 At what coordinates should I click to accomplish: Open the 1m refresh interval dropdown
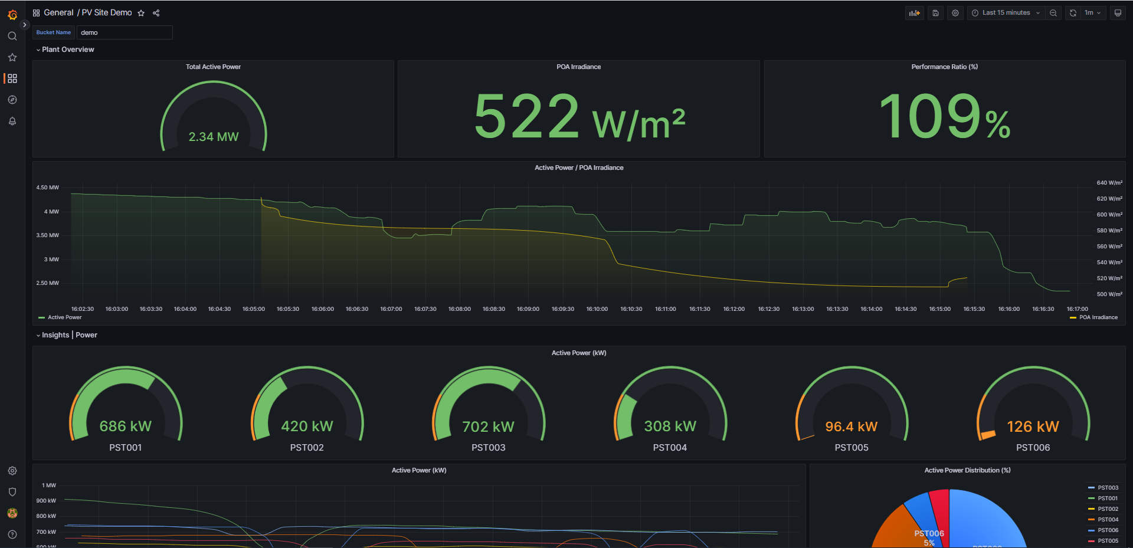click(x=1093, y=13)
